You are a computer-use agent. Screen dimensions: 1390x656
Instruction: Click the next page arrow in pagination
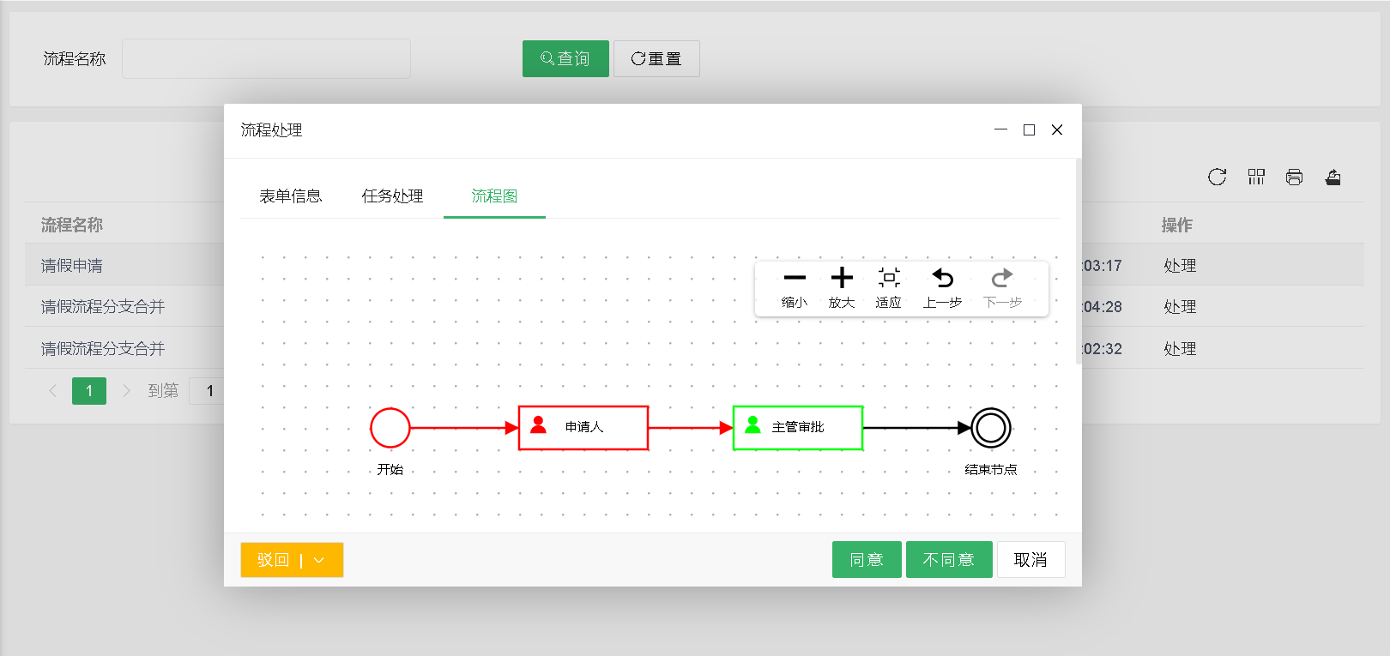126,391
